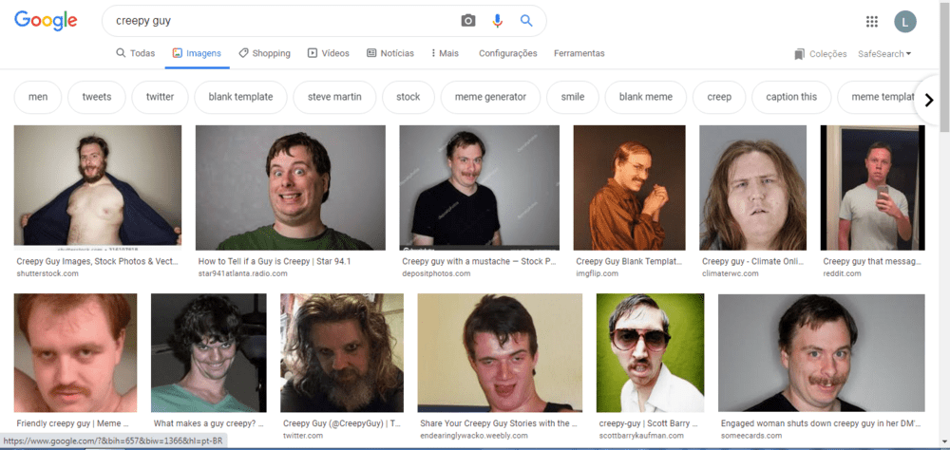Choose the 'steve martin' chip

pyautogui.click(x=334, y=97)
